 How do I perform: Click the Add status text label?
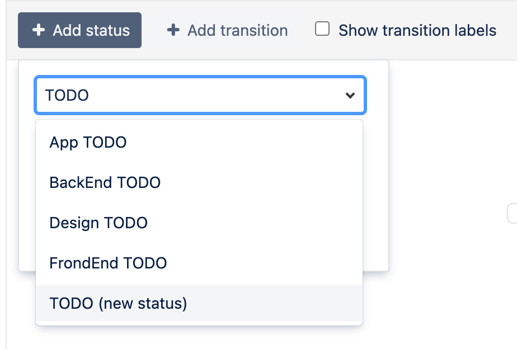coord(91,30)
